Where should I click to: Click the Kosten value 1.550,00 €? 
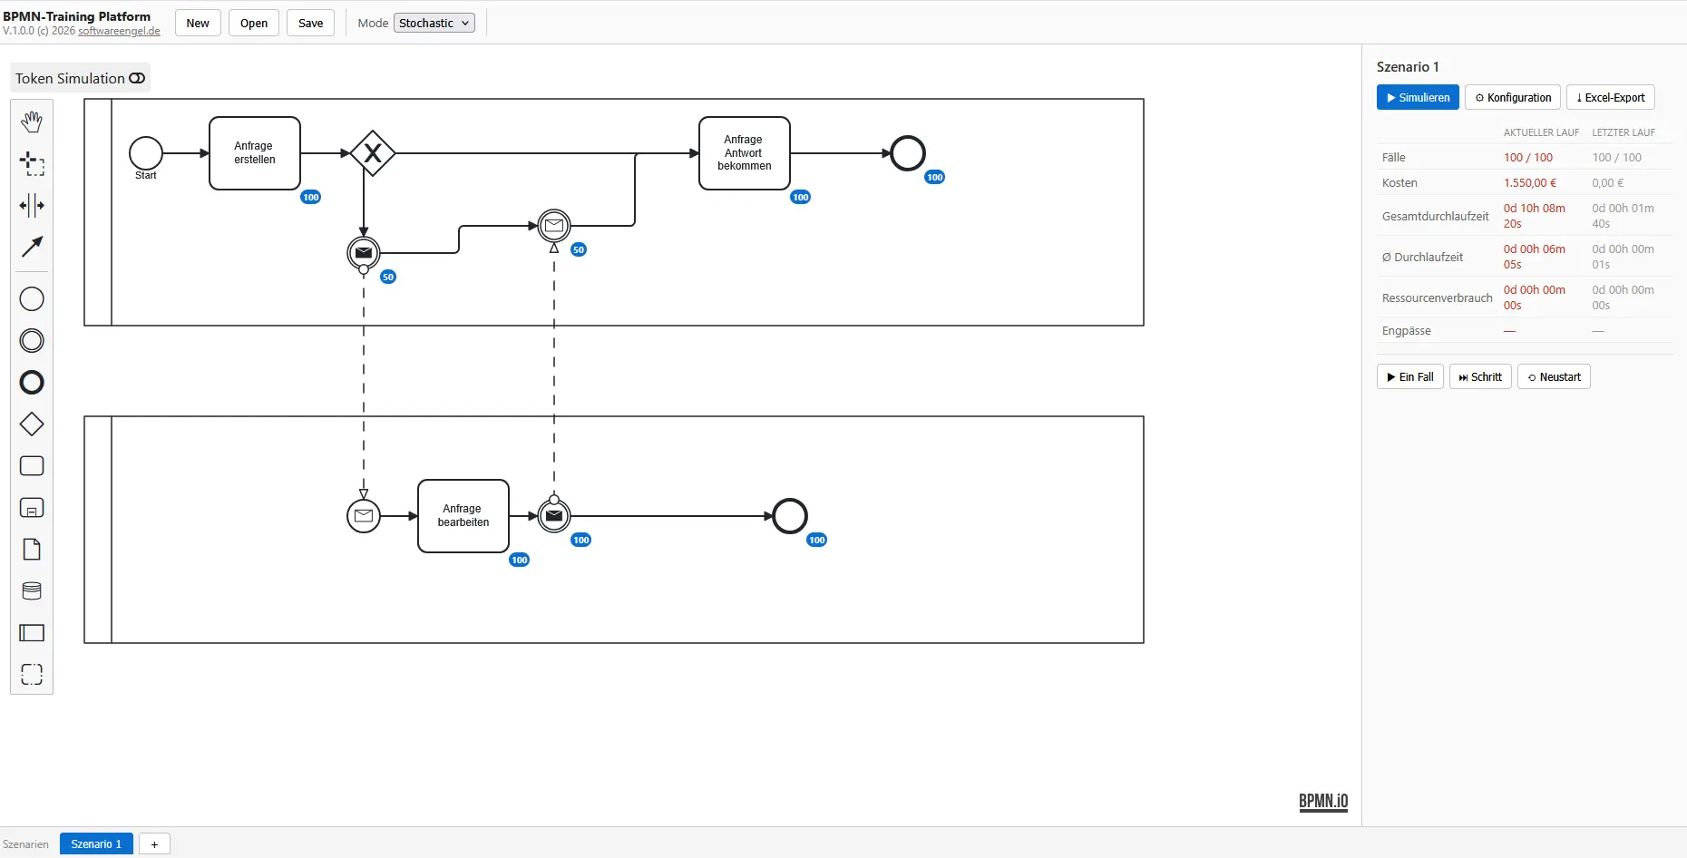tap(1530, 182)
